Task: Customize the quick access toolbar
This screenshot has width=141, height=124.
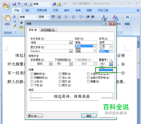Action: click(65, 4)
